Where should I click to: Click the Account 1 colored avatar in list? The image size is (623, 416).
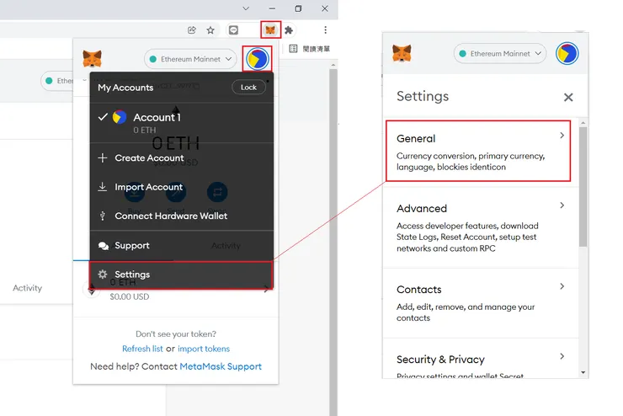(120, 117)
